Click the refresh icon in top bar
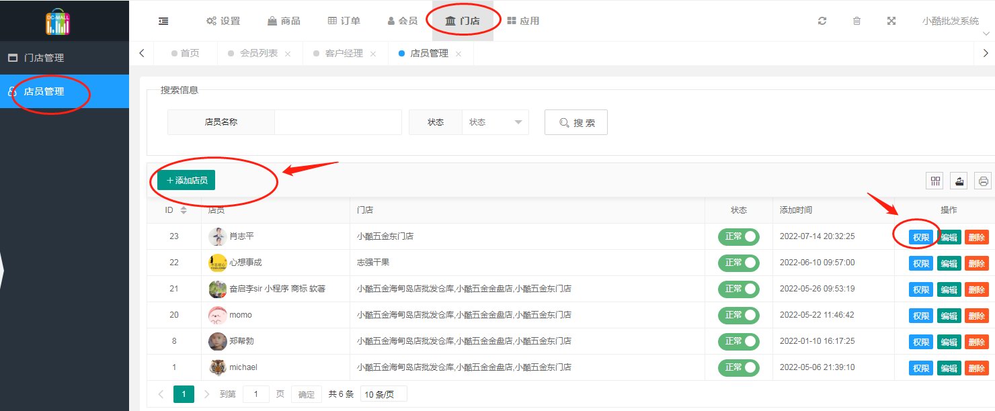 (x=822, y=21)
